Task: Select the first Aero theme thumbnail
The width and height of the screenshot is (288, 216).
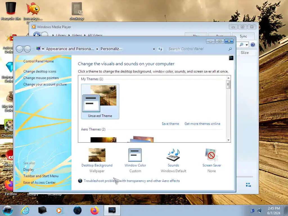Action: 103,139
